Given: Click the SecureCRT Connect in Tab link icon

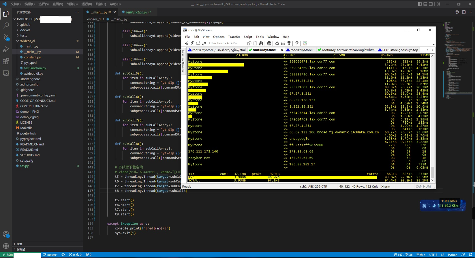Looking at the screenshot, I should pyautogui.click(x=204, y=43).
